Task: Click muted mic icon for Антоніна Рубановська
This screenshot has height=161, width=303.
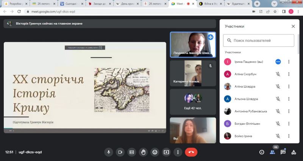Action: click(x=278, y=111)
